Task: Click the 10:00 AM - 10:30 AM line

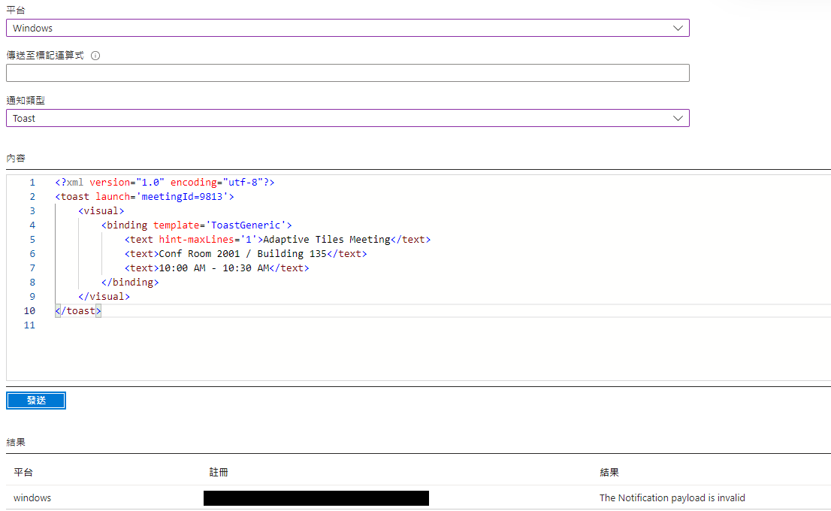Action: 216,268
